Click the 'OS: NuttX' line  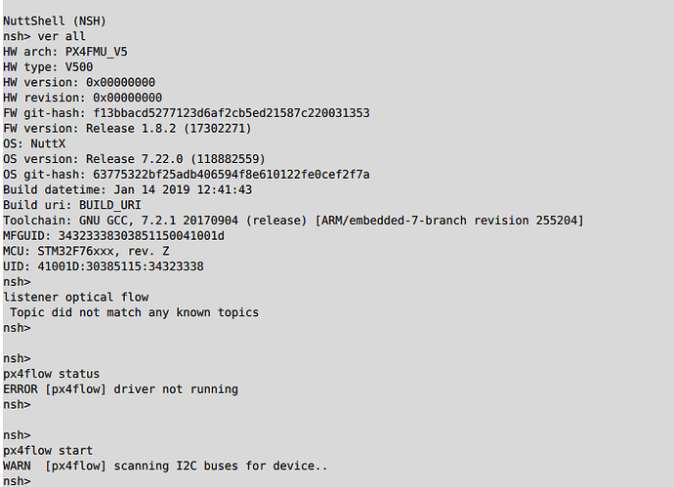34,143
